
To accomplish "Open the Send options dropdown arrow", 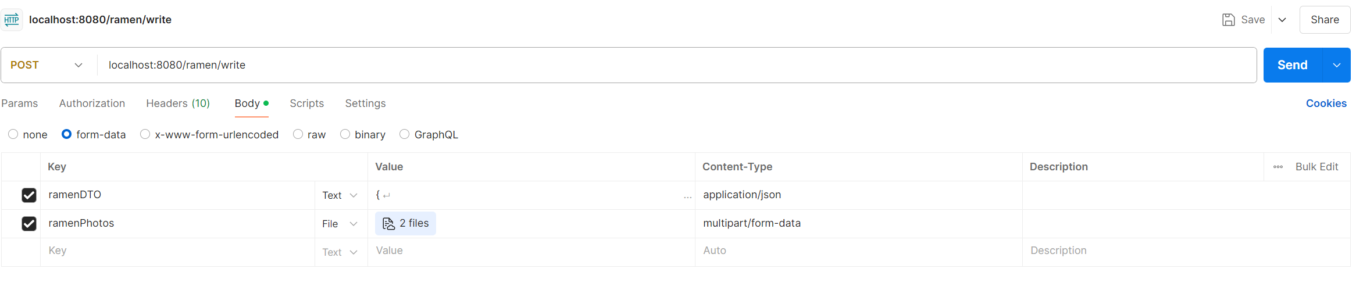I will click(1337, 65).
